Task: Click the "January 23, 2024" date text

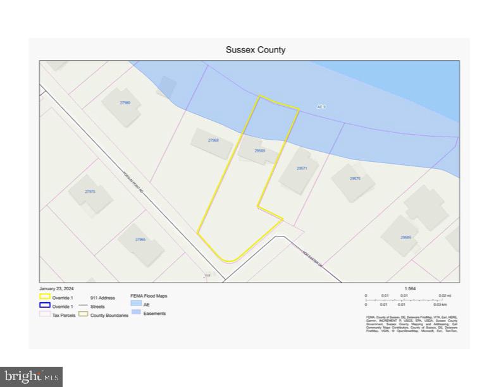Action: pos(56,288)
